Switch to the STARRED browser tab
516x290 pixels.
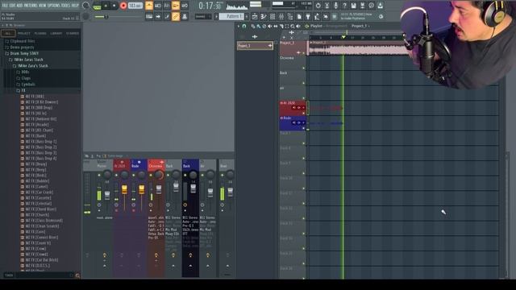(x=73, y=33)
